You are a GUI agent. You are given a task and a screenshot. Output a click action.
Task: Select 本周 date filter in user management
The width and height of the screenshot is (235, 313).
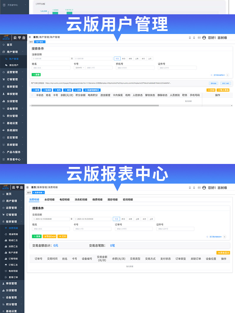[130, 58]
